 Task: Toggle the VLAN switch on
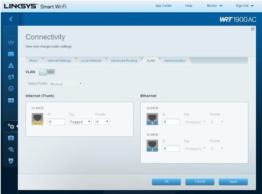pos(47,72)
